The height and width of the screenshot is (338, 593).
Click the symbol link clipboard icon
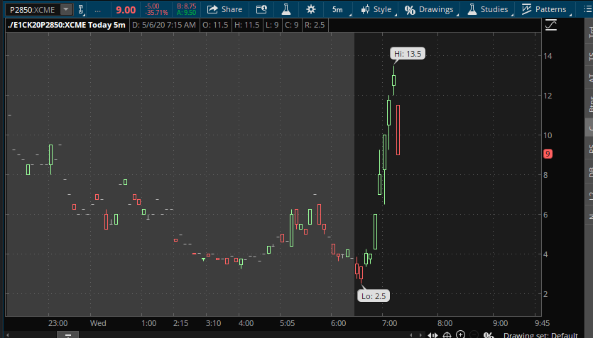[80, 9]
